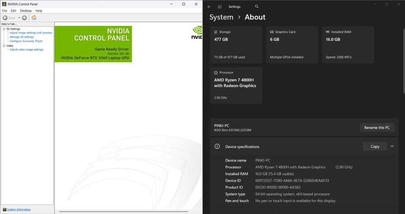Click the Pen and touch value text
405x214 pixels.
click(295, 201)
